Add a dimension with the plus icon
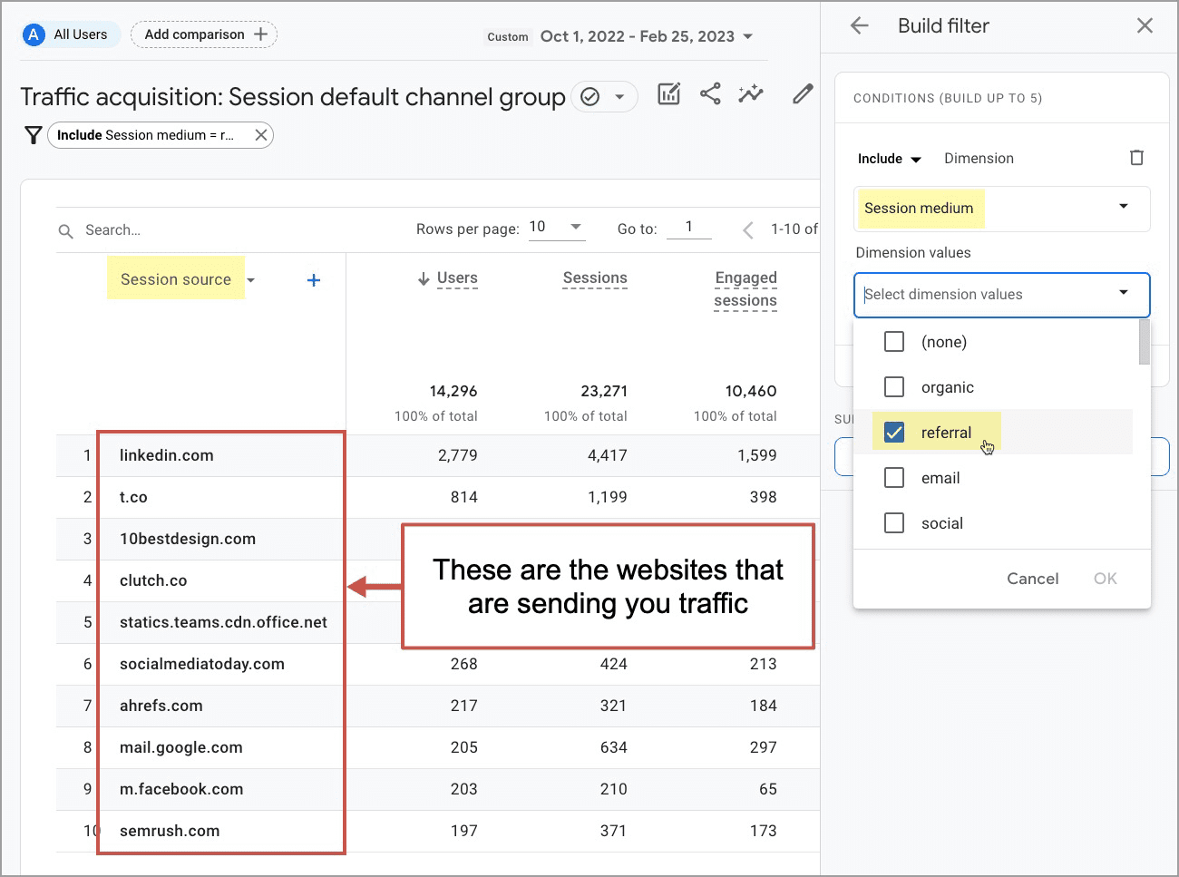This screenshot has width=1179, height=877. (314, 280)
